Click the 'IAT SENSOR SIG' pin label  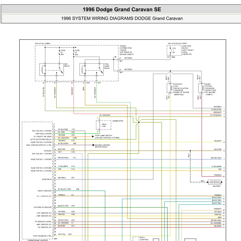pyautogui.click(x=45, y=227)
